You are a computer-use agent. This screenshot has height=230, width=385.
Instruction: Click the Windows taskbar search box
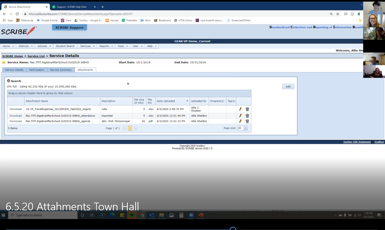43,215
